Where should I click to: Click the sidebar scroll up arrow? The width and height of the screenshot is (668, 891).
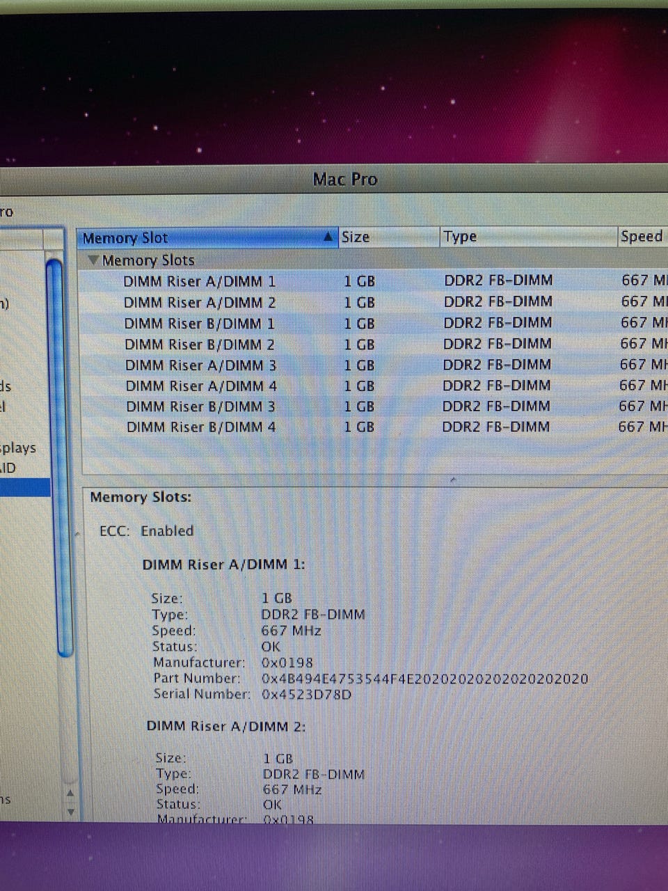click(70, 793)
